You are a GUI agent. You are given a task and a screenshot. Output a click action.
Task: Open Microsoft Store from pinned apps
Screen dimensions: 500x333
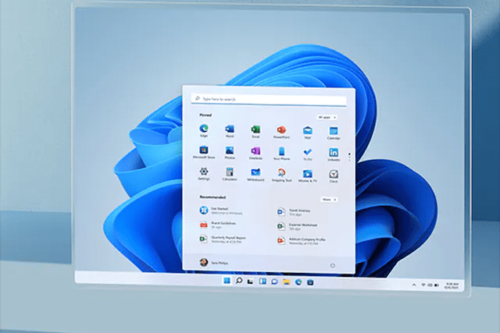tap(204, 152)
